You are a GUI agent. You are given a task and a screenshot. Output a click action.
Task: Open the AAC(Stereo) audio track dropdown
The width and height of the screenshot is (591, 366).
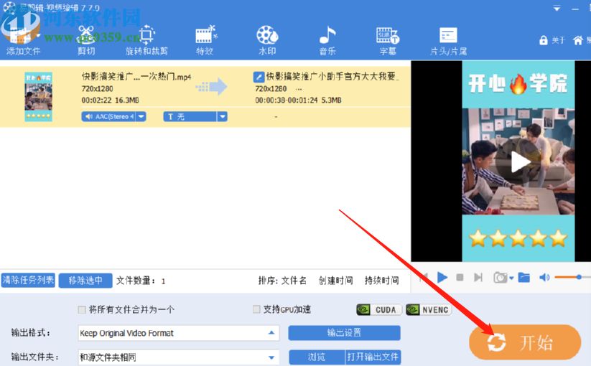pyautogui.click(x=141, y=117)
